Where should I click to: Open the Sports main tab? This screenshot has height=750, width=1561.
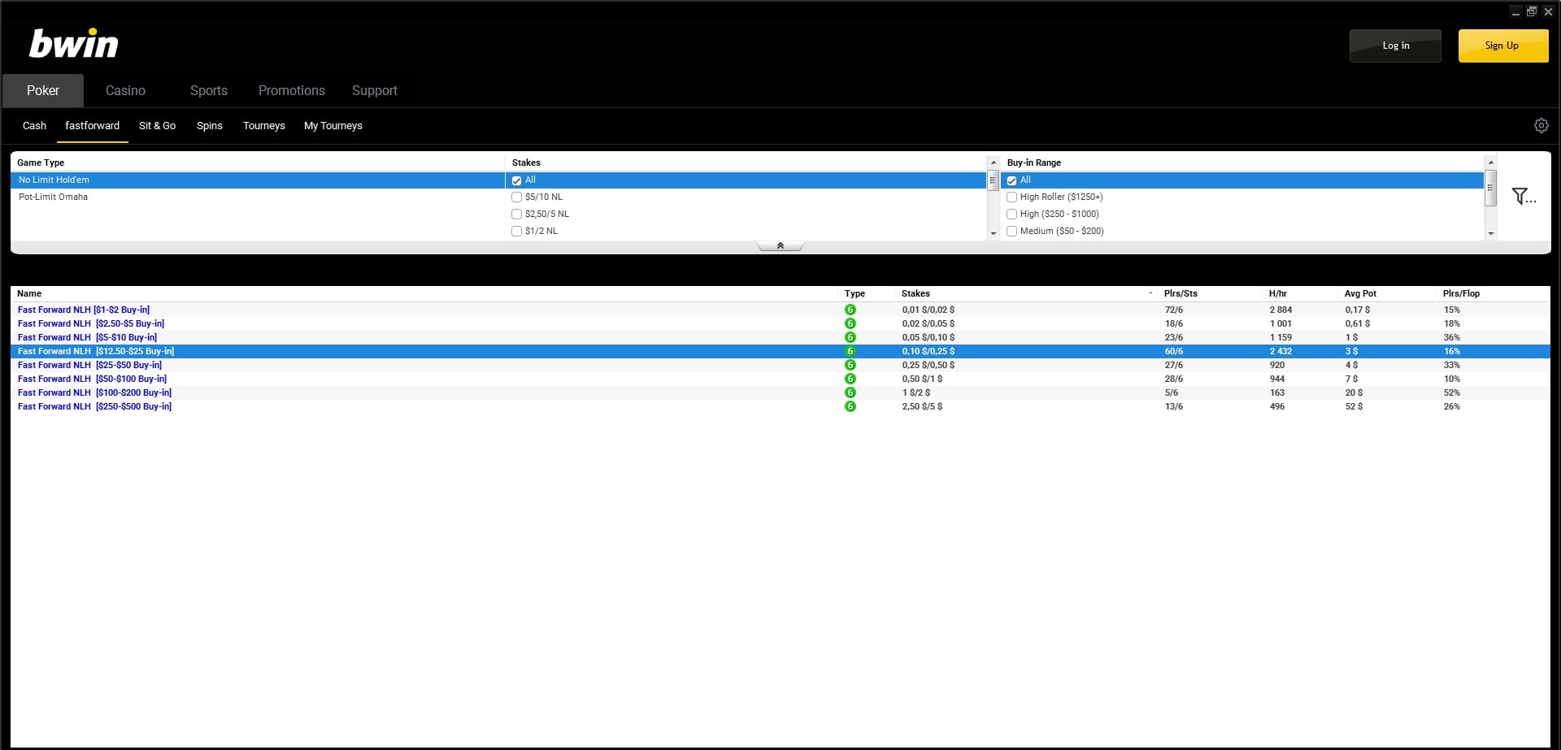point(209,90)
